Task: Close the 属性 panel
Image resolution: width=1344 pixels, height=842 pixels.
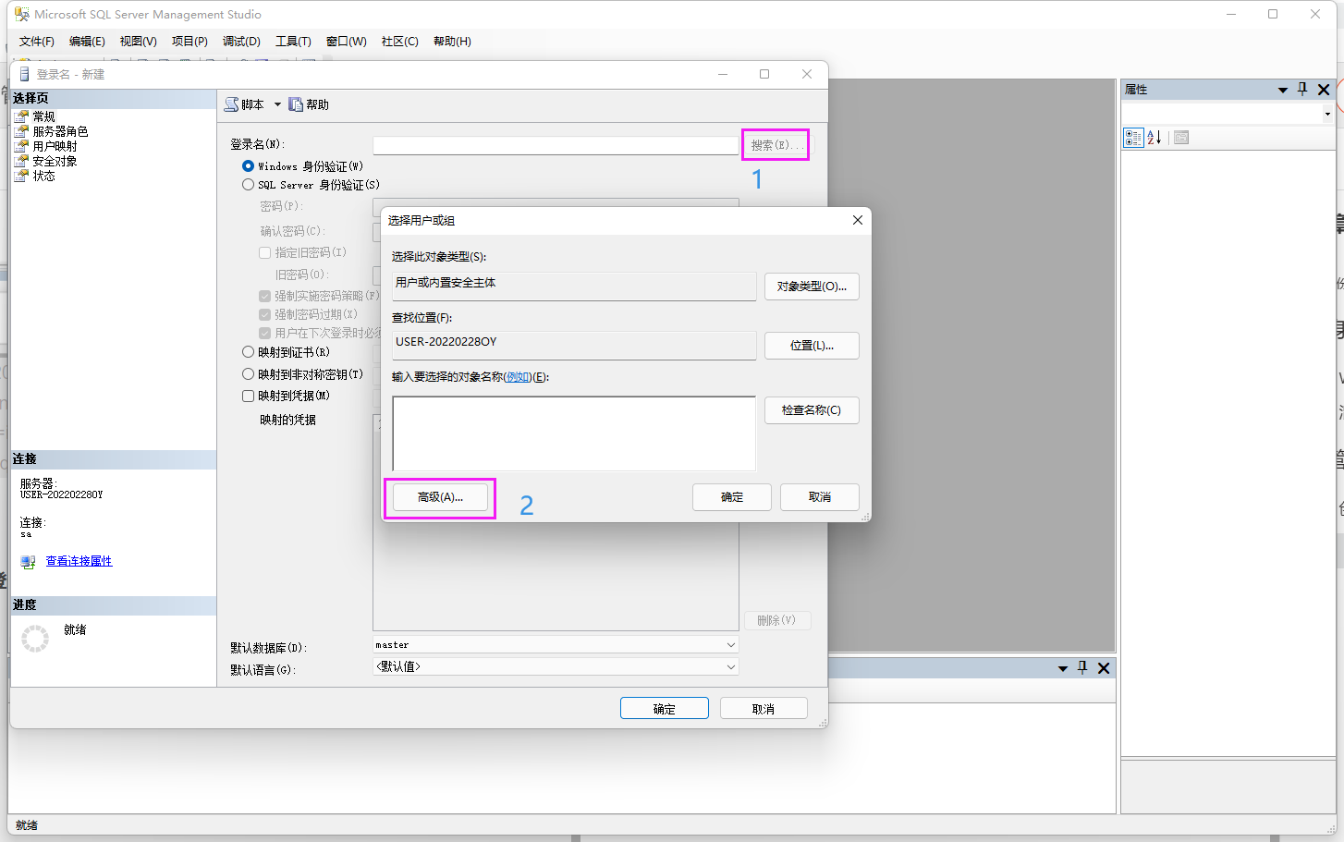Action: pyautogui.click(x=1324, y=90)
